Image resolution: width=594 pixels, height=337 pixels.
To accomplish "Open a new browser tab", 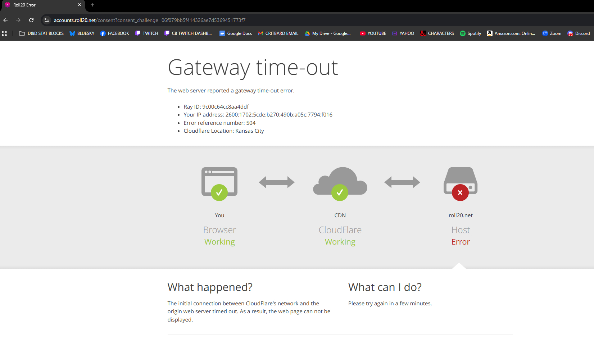I will coord(92,5).
